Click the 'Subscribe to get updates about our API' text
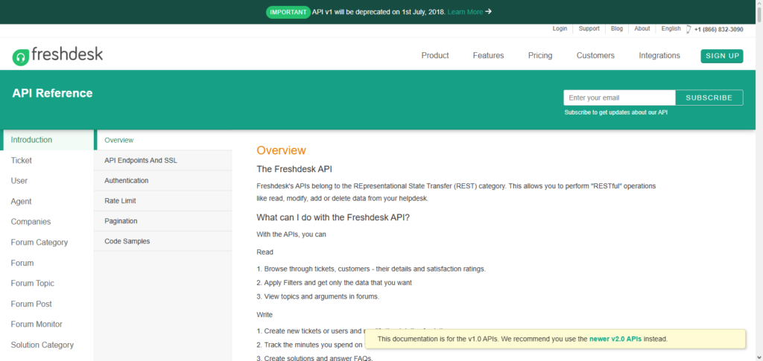The image size is (763, 361). point(616,112)
